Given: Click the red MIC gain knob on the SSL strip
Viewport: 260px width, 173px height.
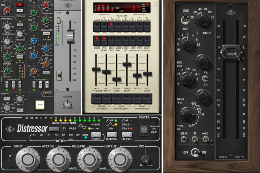Looking at the screenshot, I should click(x=7, y=10).
